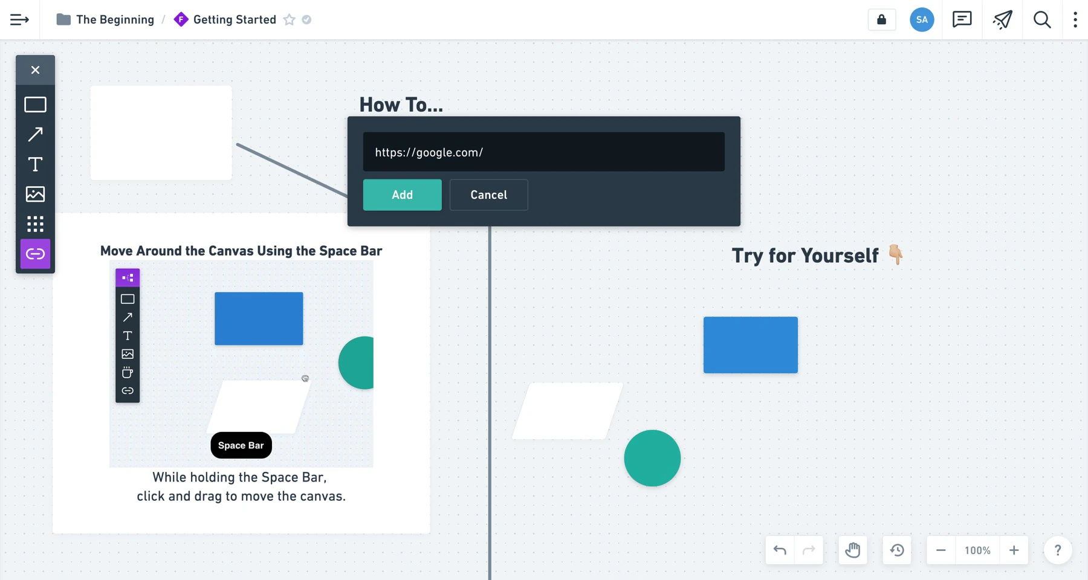
Task: Select the Text tool
Action: point(35,164)
